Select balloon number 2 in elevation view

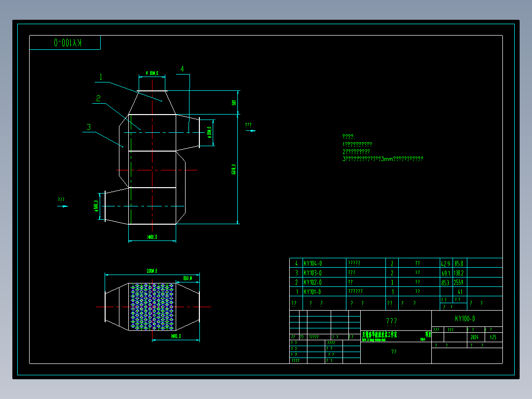(x=98, y=98)
